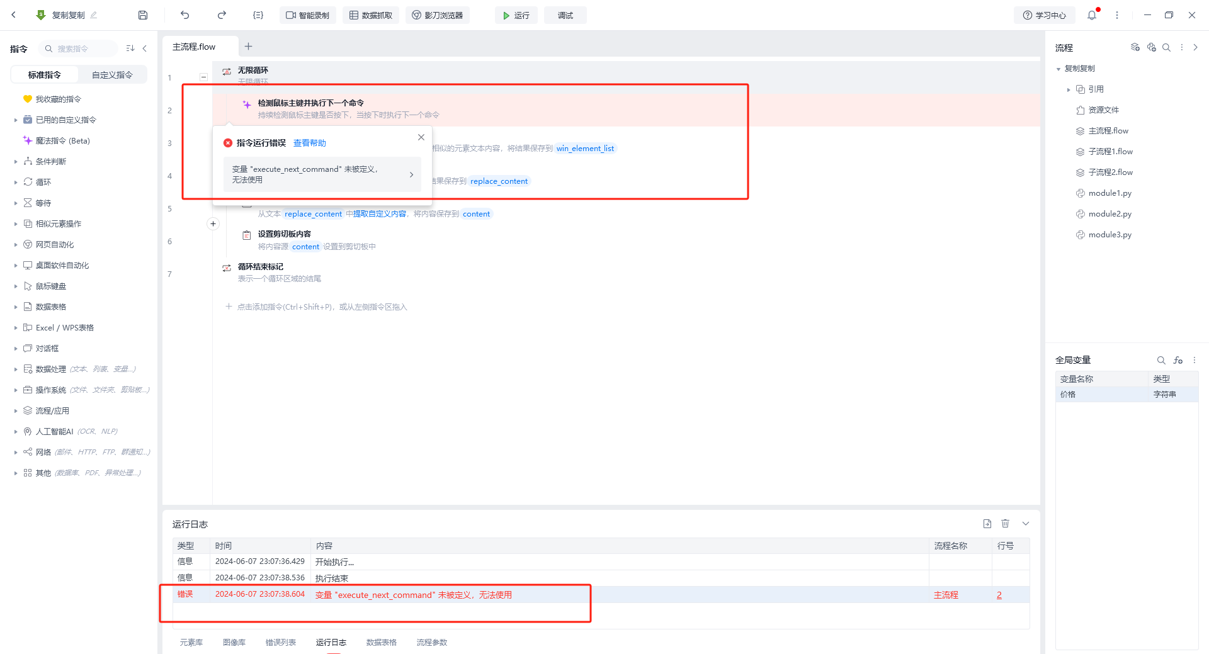Close the 指令运行错误 popup
Screen dimensions: 1209x654
point(421,137)
